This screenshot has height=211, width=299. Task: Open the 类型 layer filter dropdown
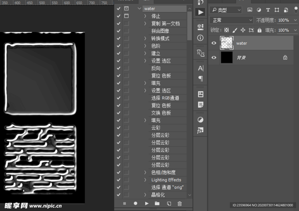pyautogui.click(x=226, y=10)
